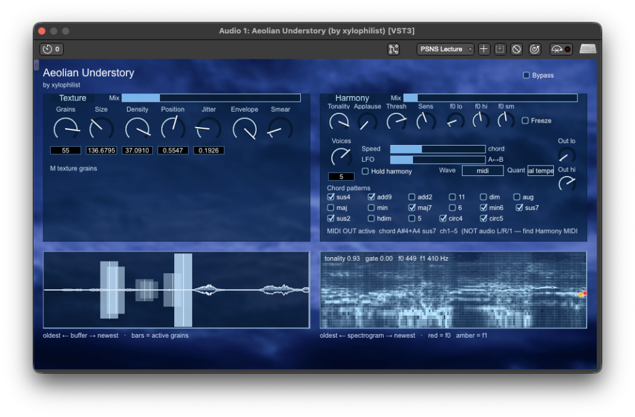Click the save preset icon
Screen dimensions: 635x417
pos(500,49)
